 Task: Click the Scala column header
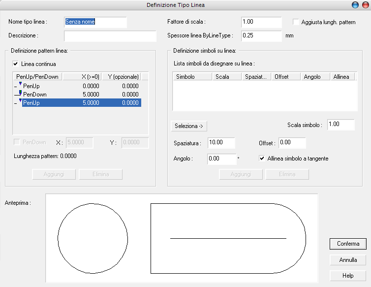coord(227,77)
